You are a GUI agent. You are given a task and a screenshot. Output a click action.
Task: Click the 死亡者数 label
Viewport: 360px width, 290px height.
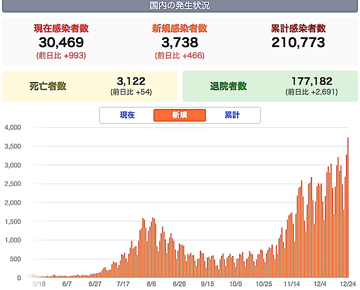tap(48, 86)
